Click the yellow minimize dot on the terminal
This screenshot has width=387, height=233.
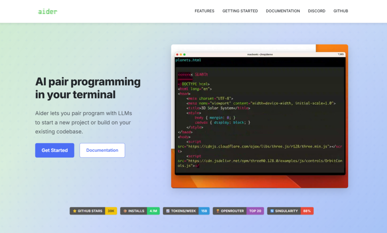(181, 54)
